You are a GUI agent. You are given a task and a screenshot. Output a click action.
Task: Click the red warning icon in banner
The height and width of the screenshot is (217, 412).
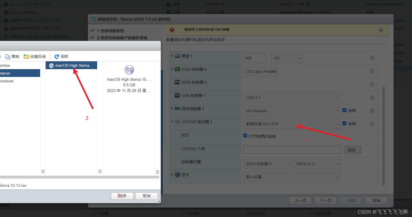tap(172, 30)
